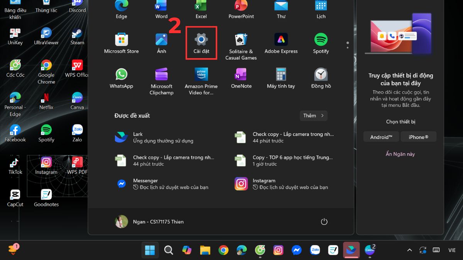Switch to Lark on the taskbar
Screen dimensions: 463x260
351,250
